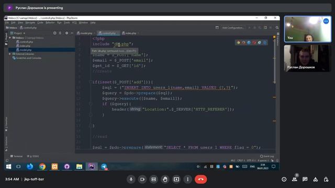
Task: Click Windows Start button in shared screen
Action: 8,167
